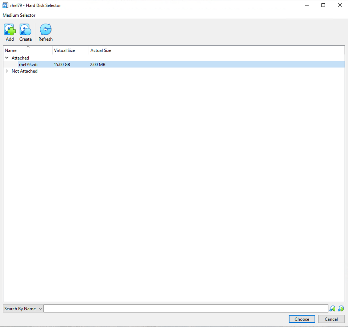Minimize the Hard Disk Selector window
Screen dimensions: 348x327
[x=307, y=5]
